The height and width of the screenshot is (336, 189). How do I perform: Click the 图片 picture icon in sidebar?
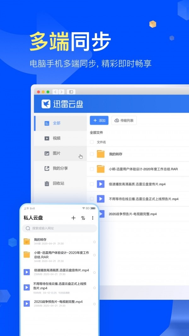(x=47, y=153)
